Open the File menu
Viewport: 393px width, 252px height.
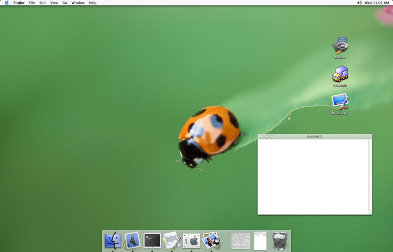point(32,3)
